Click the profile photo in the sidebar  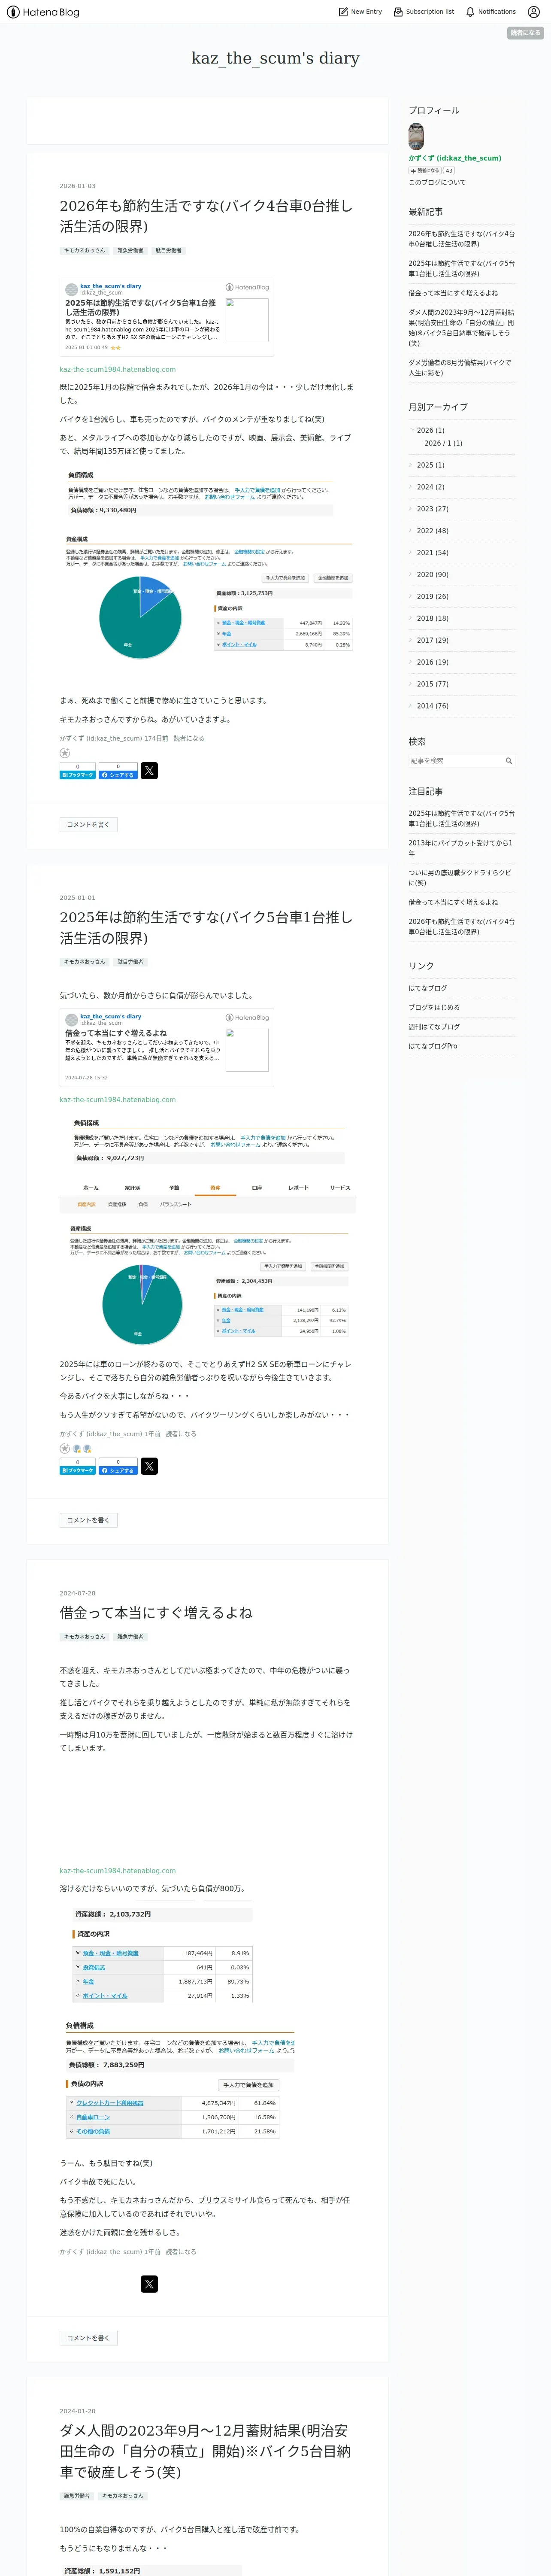[416, 137]
